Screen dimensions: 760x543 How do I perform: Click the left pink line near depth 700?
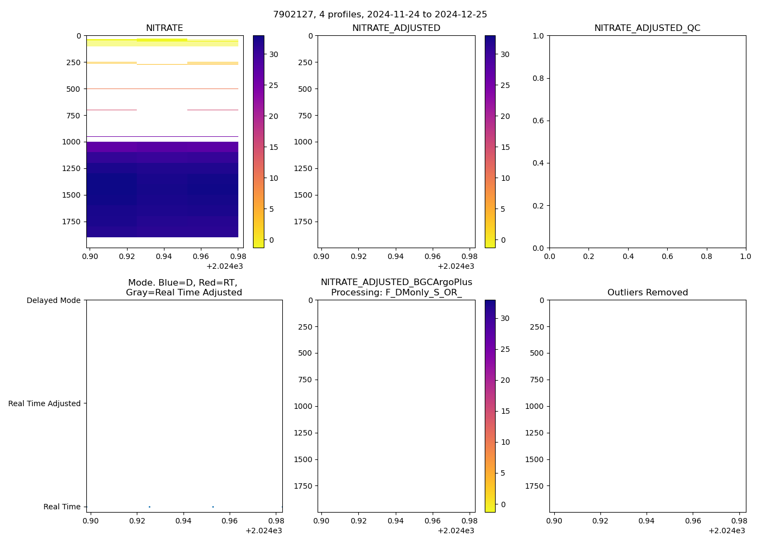click(x=111, y=110)
